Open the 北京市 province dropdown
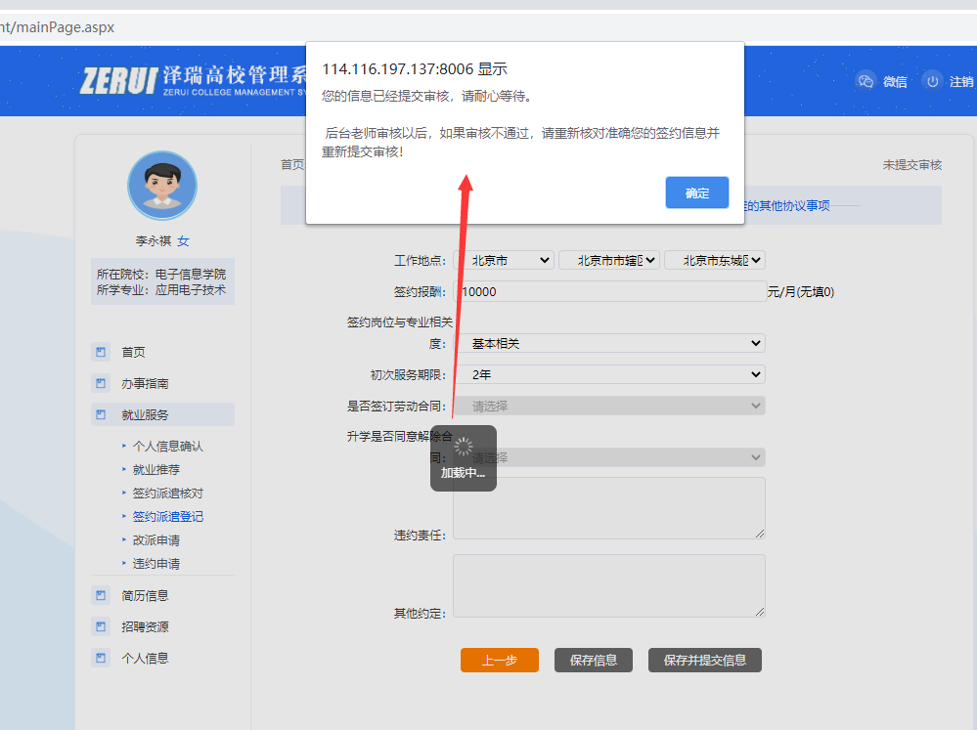977x730 pixels. click(x=504, y=260)
